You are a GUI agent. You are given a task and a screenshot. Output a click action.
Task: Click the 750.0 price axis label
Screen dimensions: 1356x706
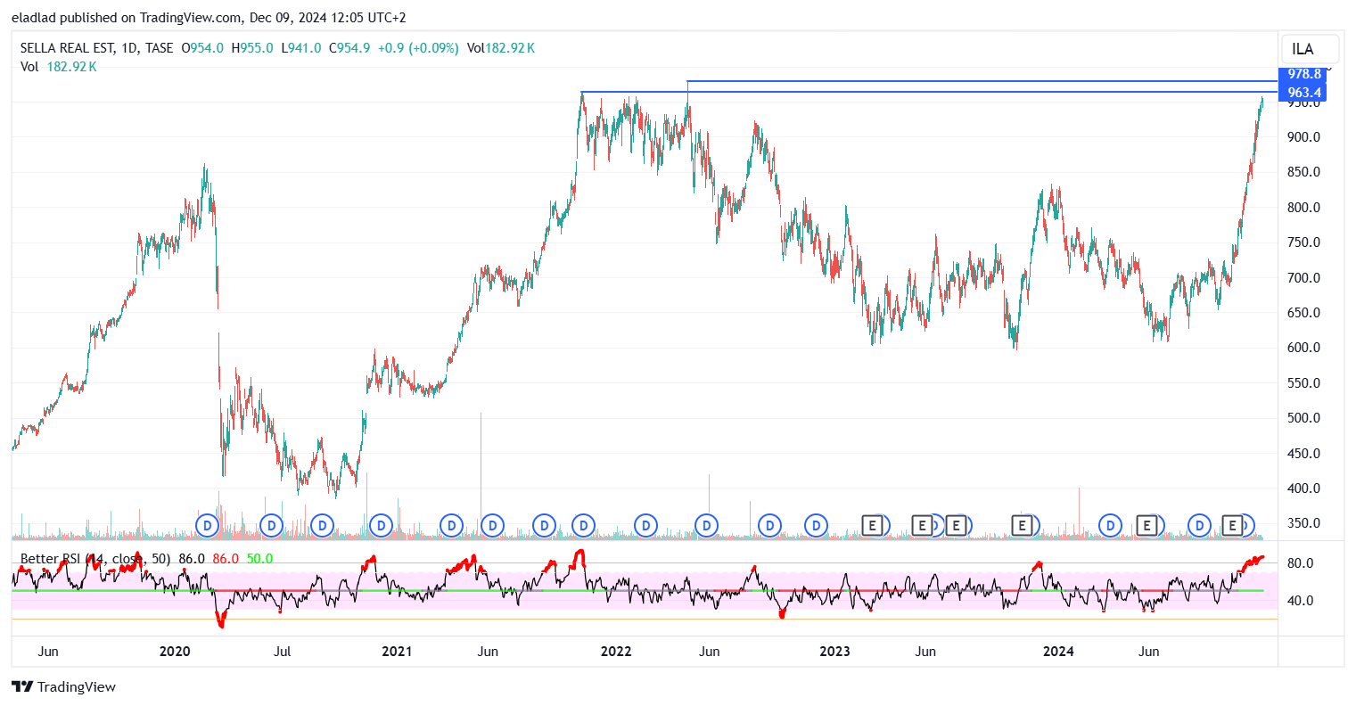[1303, 242]
